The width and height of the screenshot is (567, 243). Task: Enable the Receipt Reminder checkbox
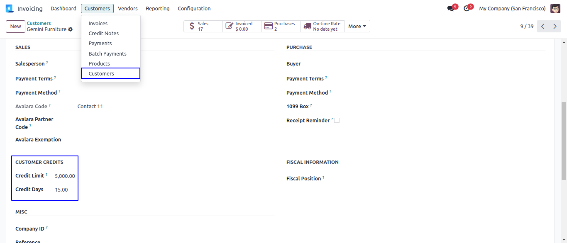click(337, 120)
